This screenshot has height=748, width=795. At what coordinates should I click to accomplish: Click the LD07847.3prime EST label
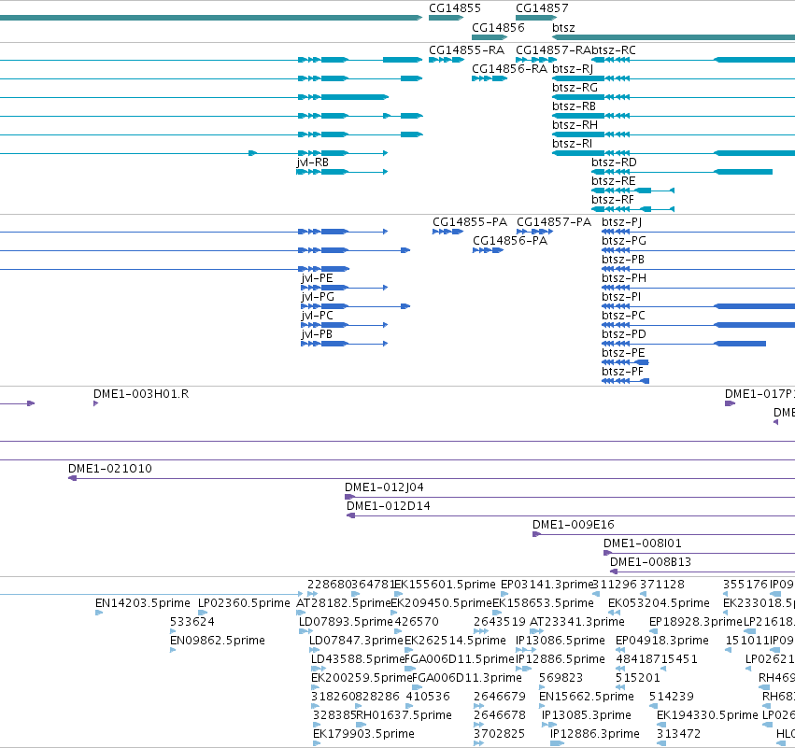pyautogui.click(x=356, y=641)
